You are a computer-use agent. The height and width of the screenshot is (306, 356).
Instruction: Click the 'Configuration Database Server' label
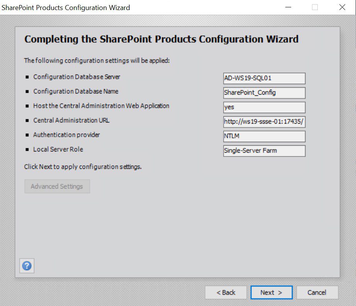76,77
